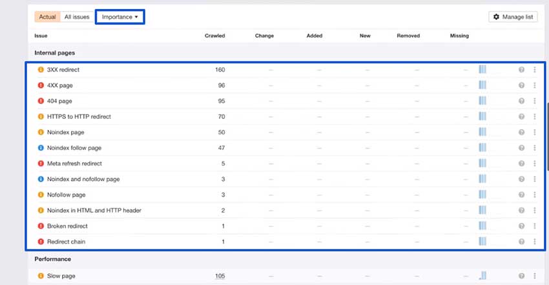Click crawled count 105 for Slow page
Viewport: 549px width, 285px height.
coord(220,276)
